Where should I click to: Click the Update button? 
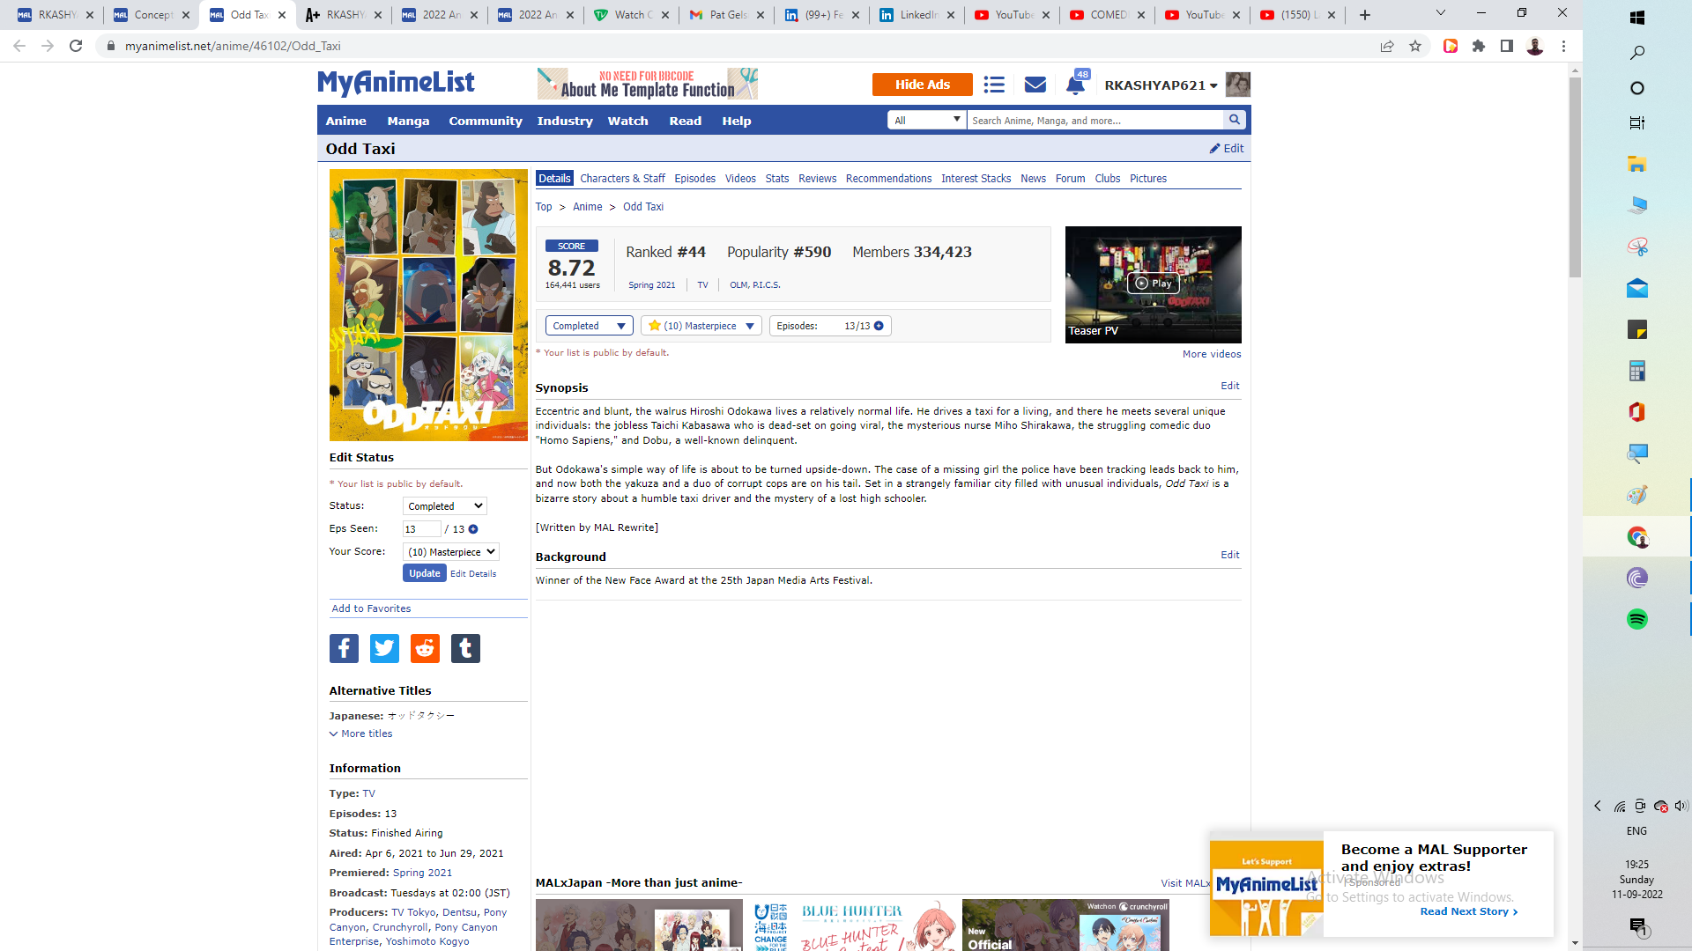[x=424, y=573]
